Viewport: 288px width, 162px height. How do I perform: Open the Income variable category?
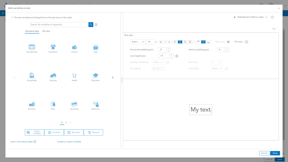(74, 48)
